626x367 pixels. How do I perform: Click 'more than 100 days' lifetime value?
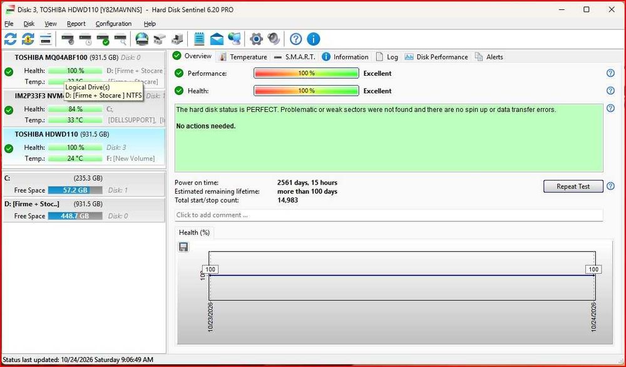tap(307, 191)
